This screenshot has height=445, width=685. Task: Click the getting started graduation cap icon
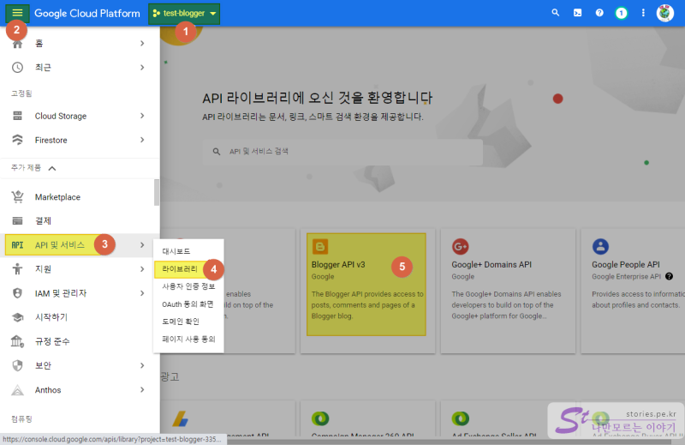point(17,317)
